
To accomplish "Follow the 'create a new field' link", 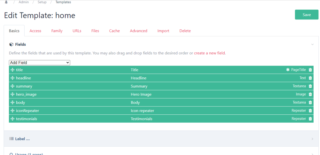I will point(209,53).
